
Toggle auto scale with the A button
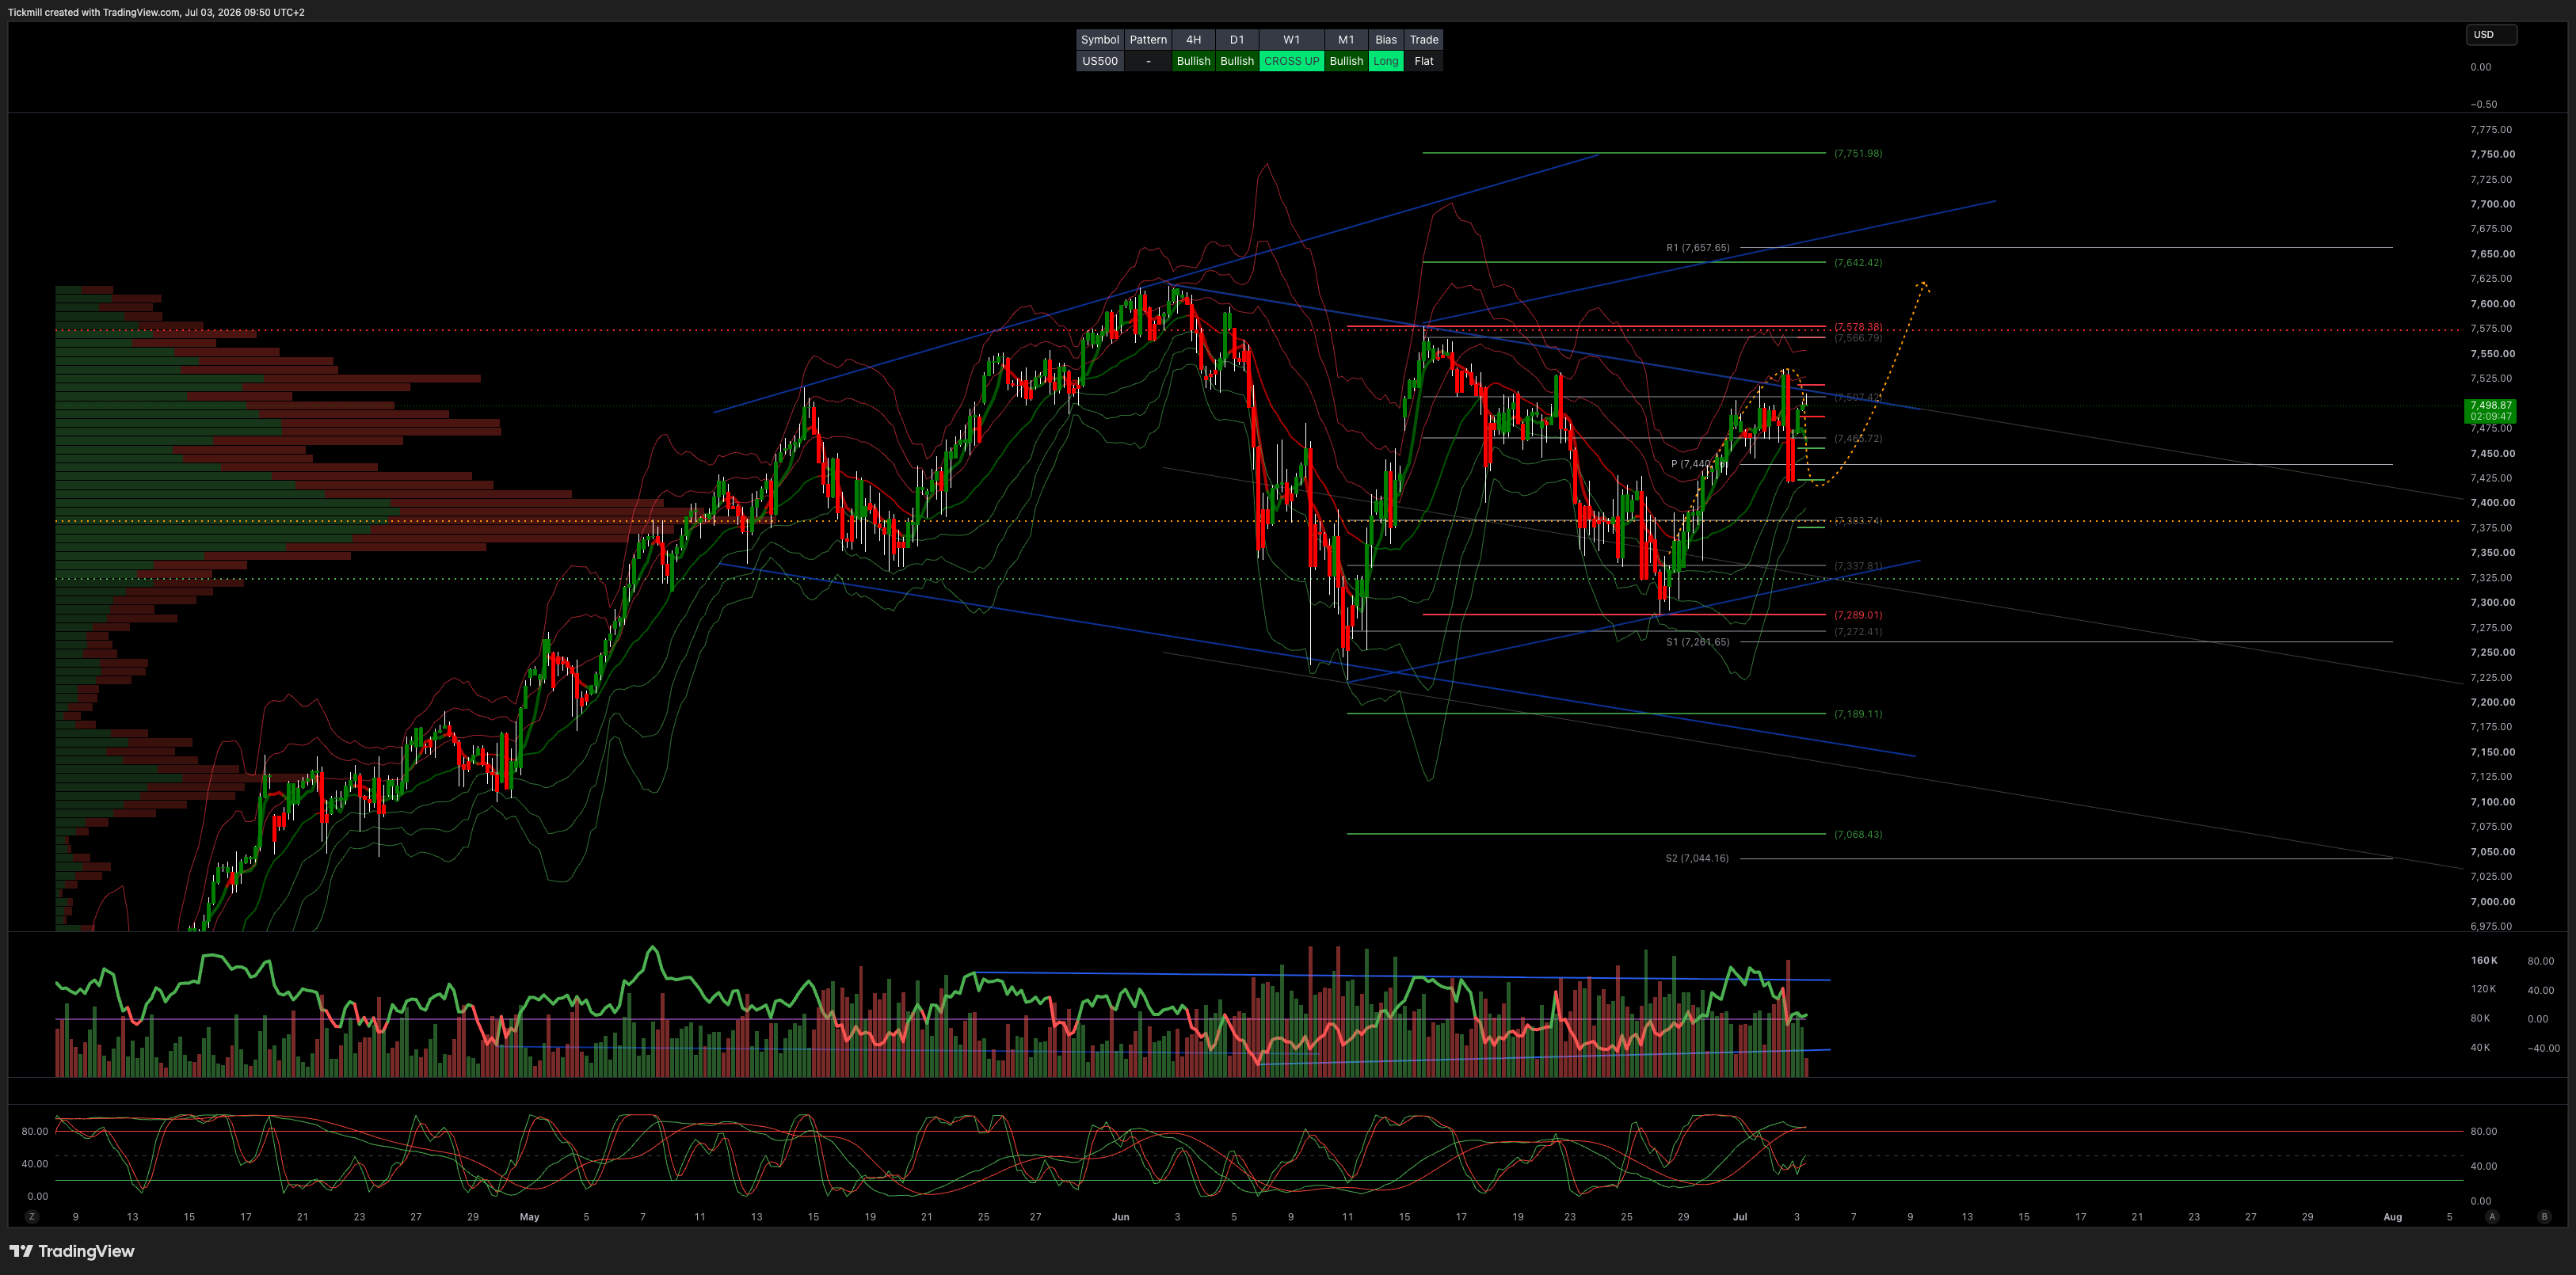pyautogui.click(x=2492, y=1217)
